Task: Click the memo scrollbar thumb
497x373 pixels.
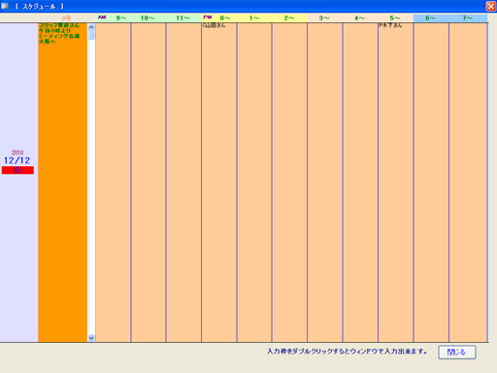Action: click(x=91, y=35)
